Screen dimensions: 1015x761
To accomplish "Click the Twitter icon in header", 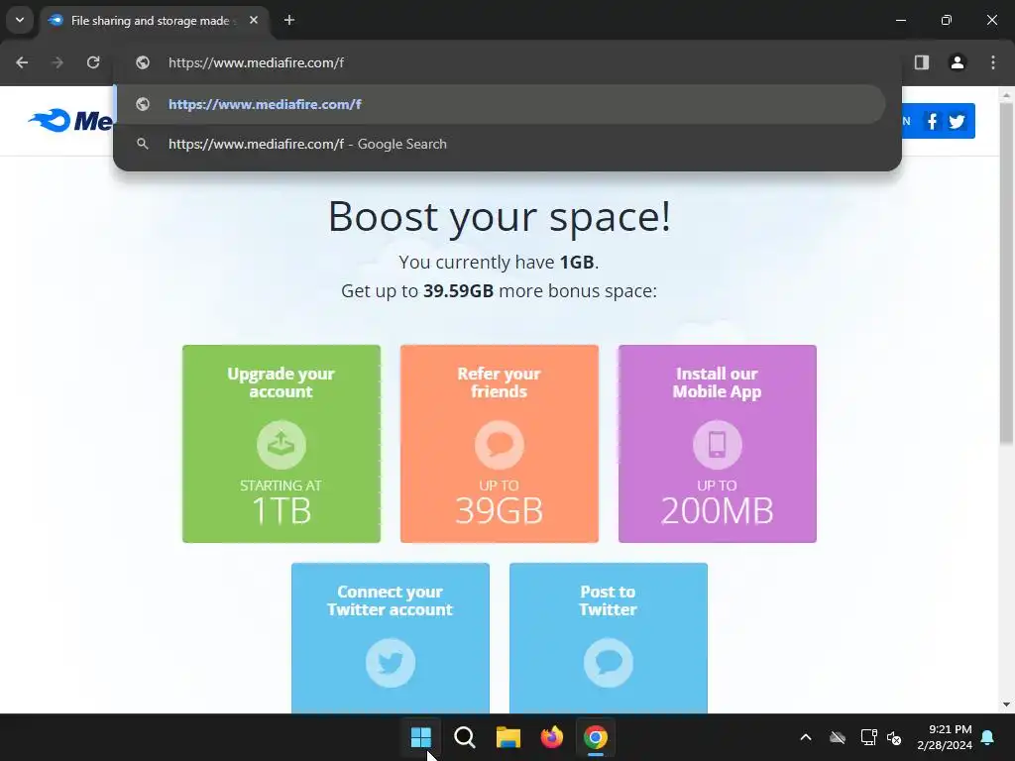I will 958,121.
